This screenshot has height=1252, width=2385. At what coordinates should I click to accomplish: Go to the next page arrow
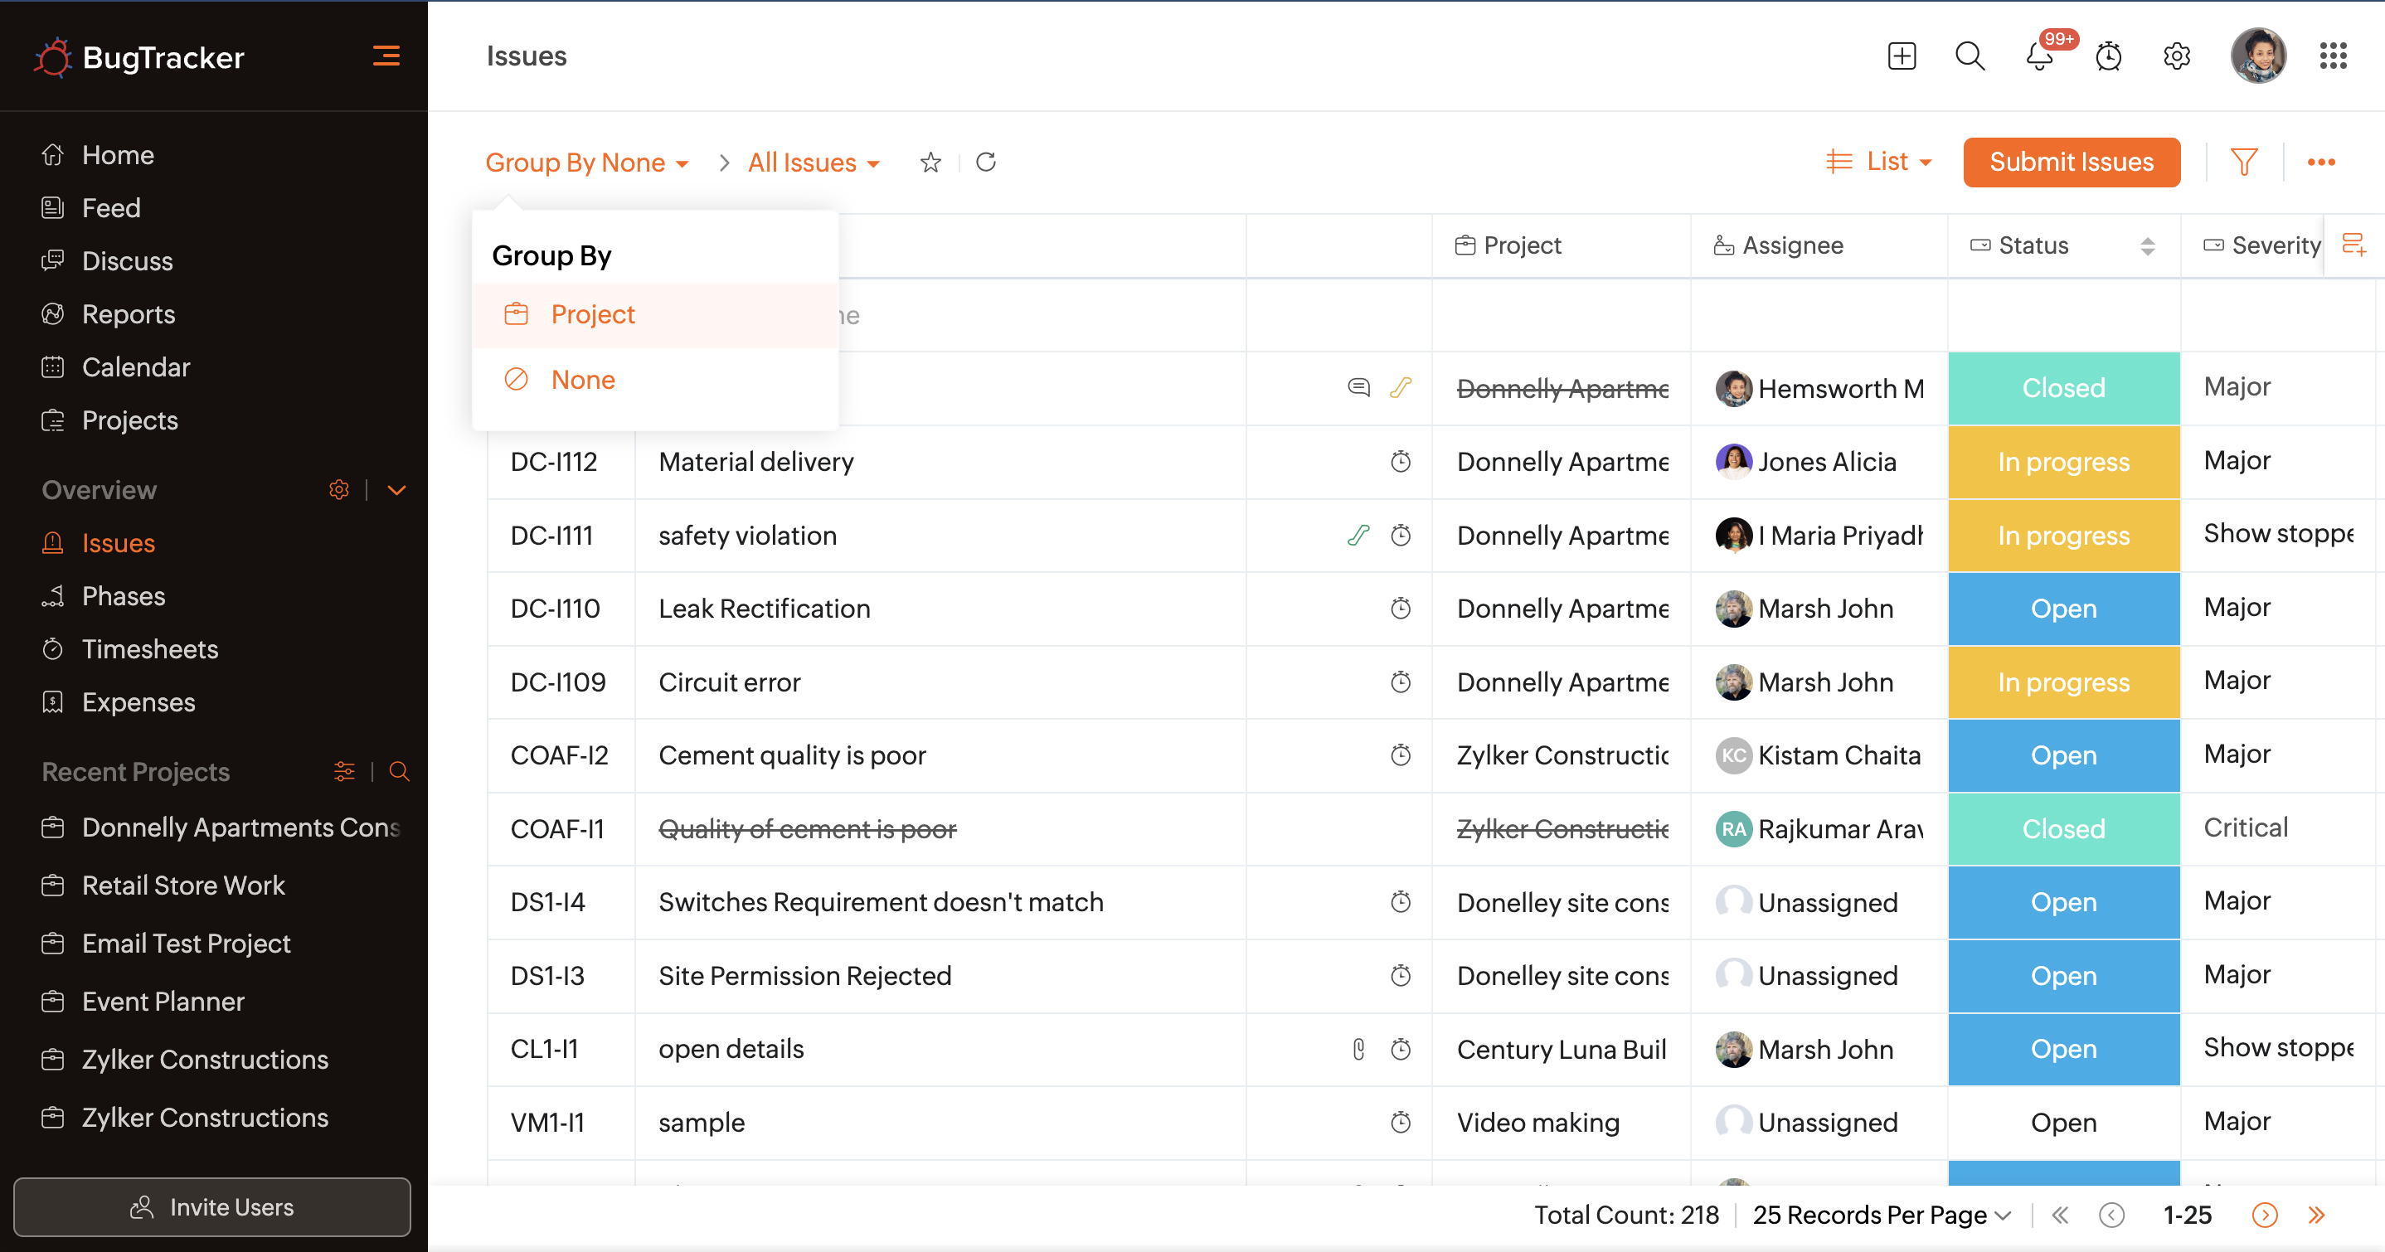pos(2264,1215)
